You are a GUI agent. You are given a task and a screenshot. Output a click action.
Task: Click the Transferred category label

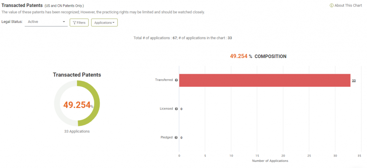pyautogui.click(x=164, y=80)
